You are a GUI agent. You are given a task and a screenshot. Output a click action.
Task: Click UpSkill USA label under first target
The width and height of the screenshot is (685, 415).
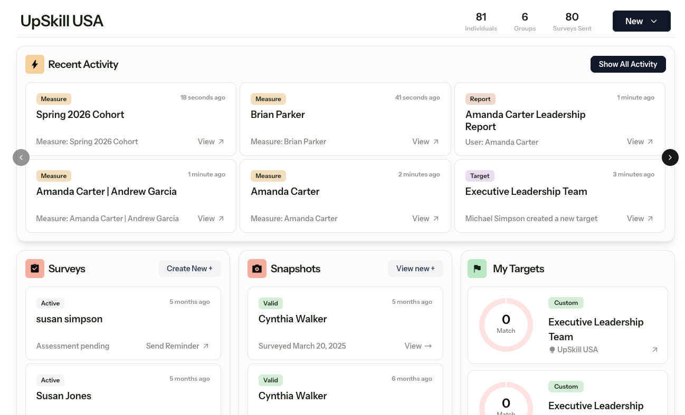(x=577, y=350)
